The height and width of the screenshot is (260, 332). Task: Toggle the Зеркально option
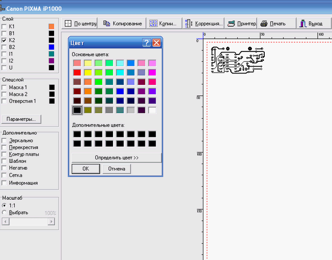pos(4,140)
